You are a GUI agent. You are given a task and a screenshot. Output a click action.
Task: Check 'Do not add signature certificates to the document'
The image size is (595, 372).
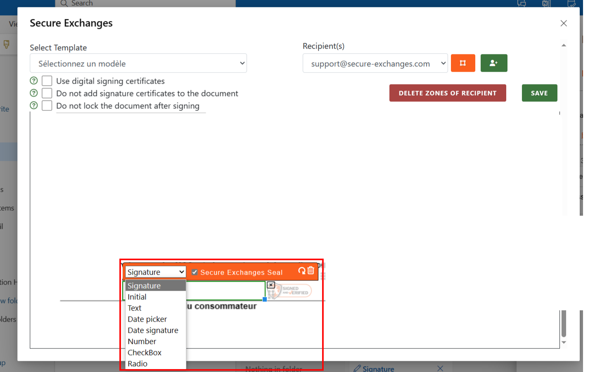pyautogui.click(x=47, y=93)
